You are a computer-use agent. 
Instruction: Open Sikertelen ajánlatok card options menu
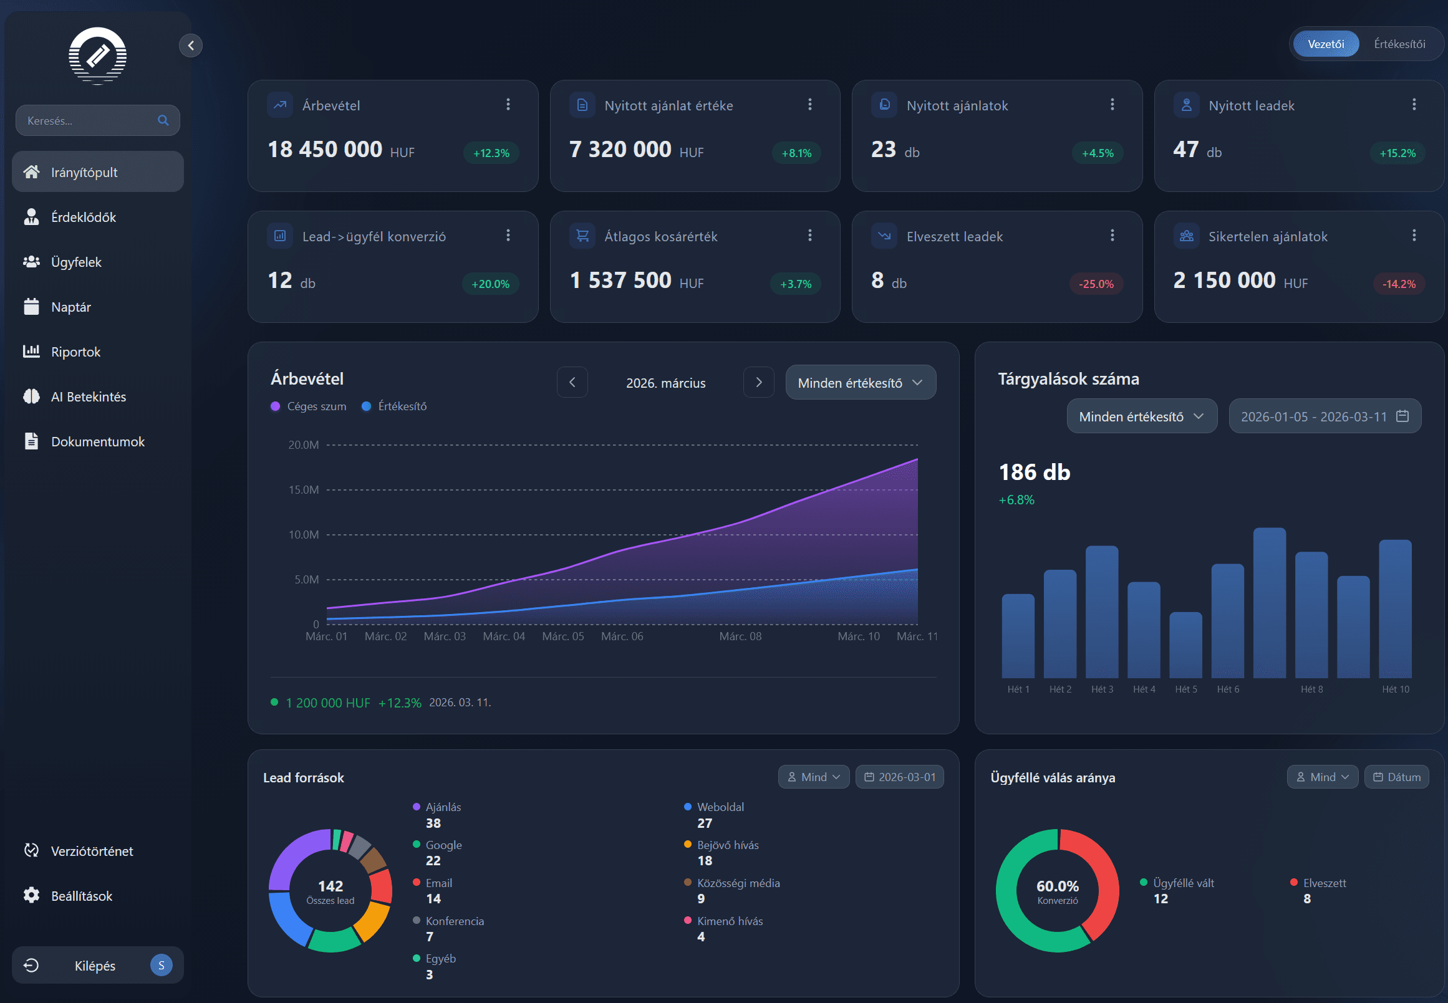tap(1414, 235)
